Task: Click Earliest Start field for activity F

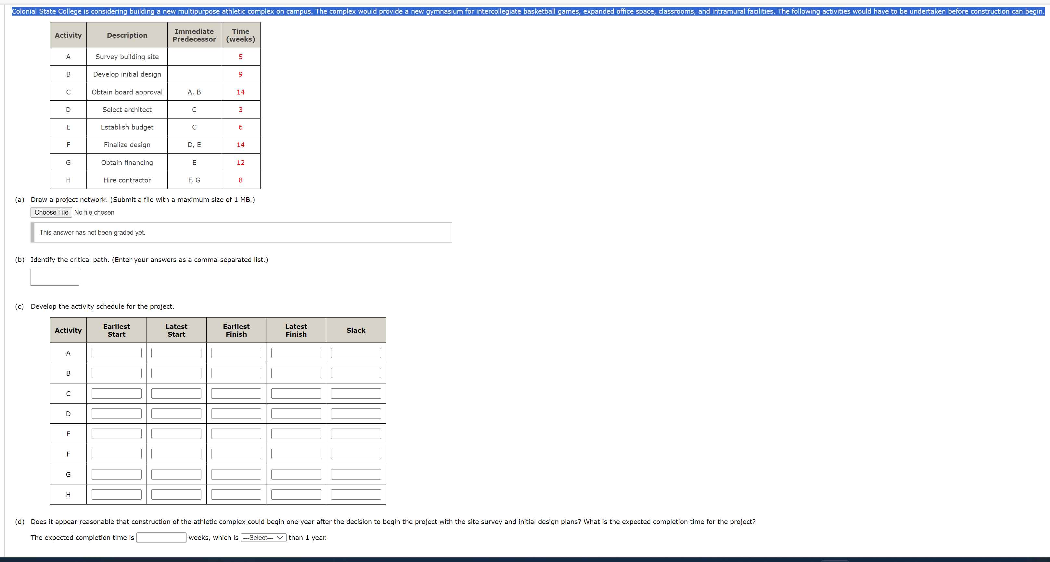Action: tap(117, 454)
